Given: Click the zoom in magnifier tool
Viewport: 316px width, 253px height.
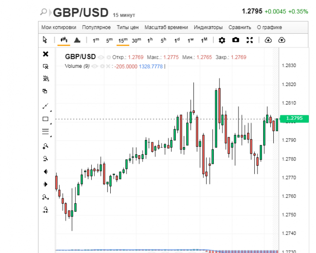Looking at the screenshot, I should pos(46,146).
